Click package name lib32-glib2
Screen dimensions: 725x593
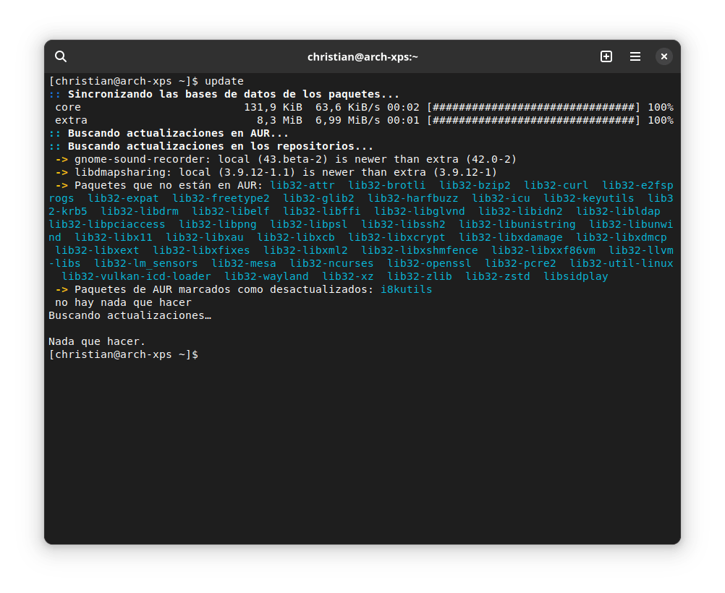click(x=318, y=198)
